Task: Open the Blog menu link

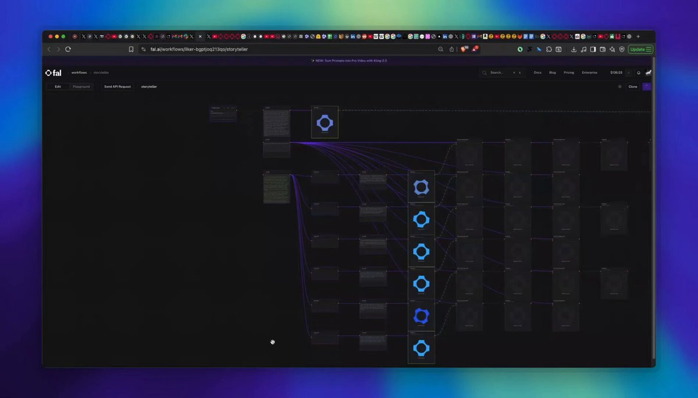Action: [x=553, y=73]
